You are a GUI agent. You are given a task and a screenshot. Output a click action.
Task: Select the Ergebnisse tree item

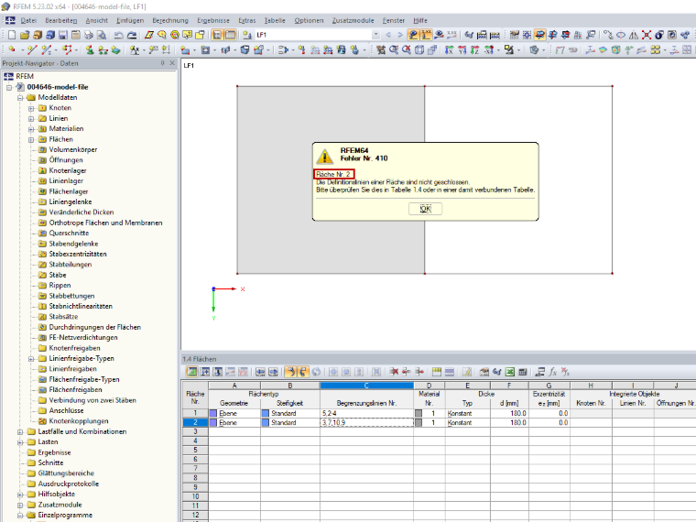coord(54,452)
